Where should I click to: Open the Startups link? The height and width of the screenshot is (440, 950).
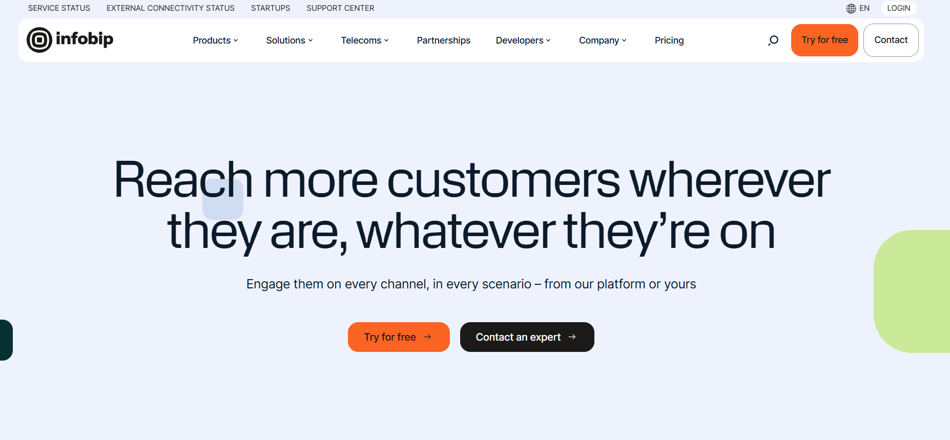pyautogui.click(x=271, y=8)
